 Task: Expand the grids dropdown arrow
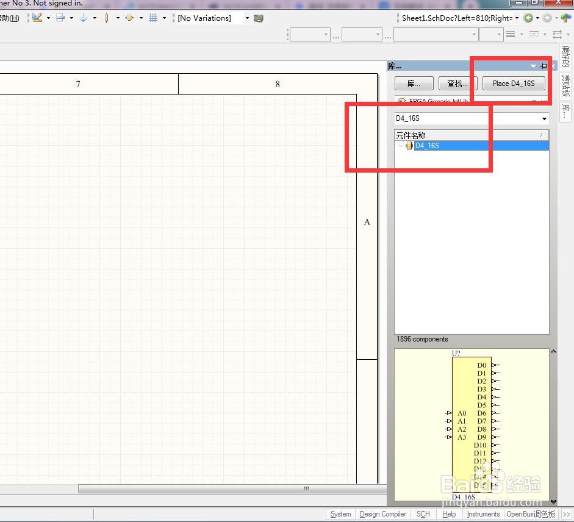[x=164, y=18]
